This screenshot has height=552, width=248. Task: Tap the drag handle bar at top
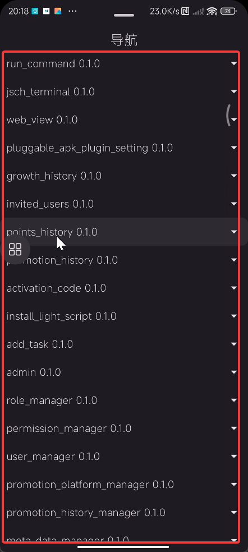(124, 15)
